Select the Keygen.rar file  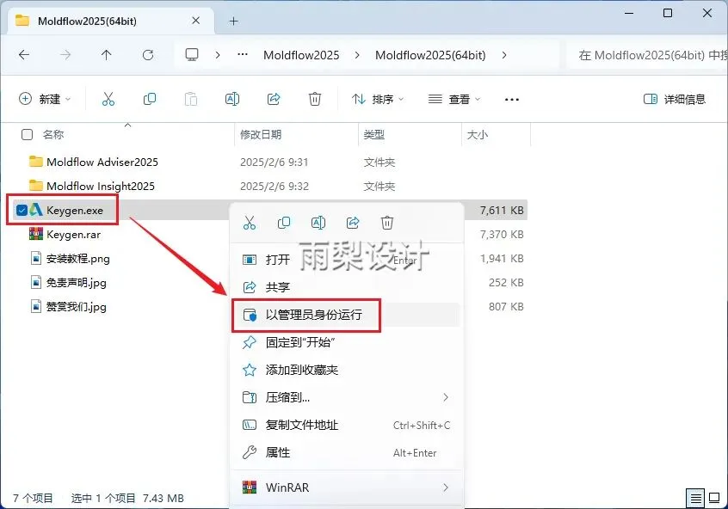tap(73, 235)
